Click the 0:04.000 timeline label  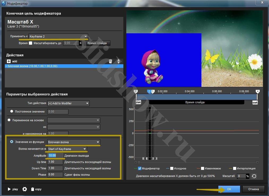190,91
